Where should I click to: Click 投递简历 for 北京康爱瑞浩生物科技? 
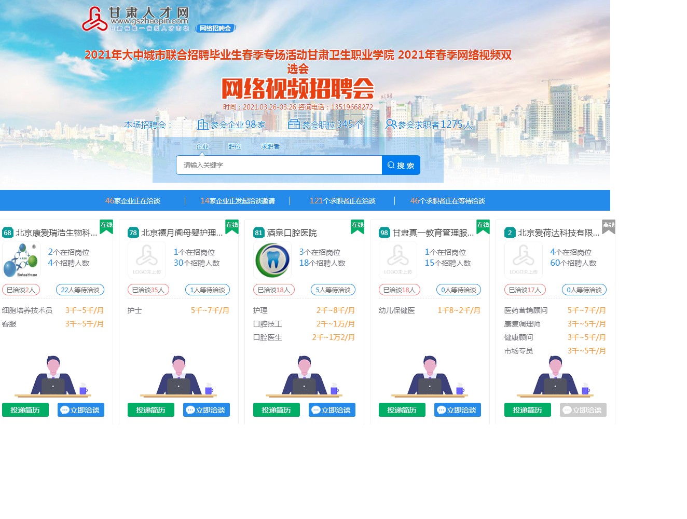point(25,410)
